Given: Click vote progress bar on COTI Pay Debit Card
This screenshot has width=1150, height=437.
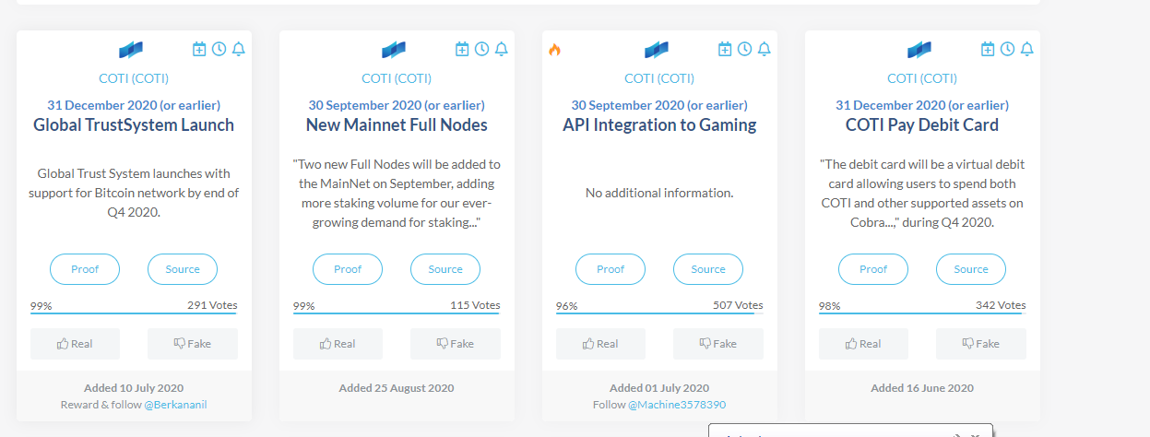Looking at the screenshot, I should click(x=922, y=313).
